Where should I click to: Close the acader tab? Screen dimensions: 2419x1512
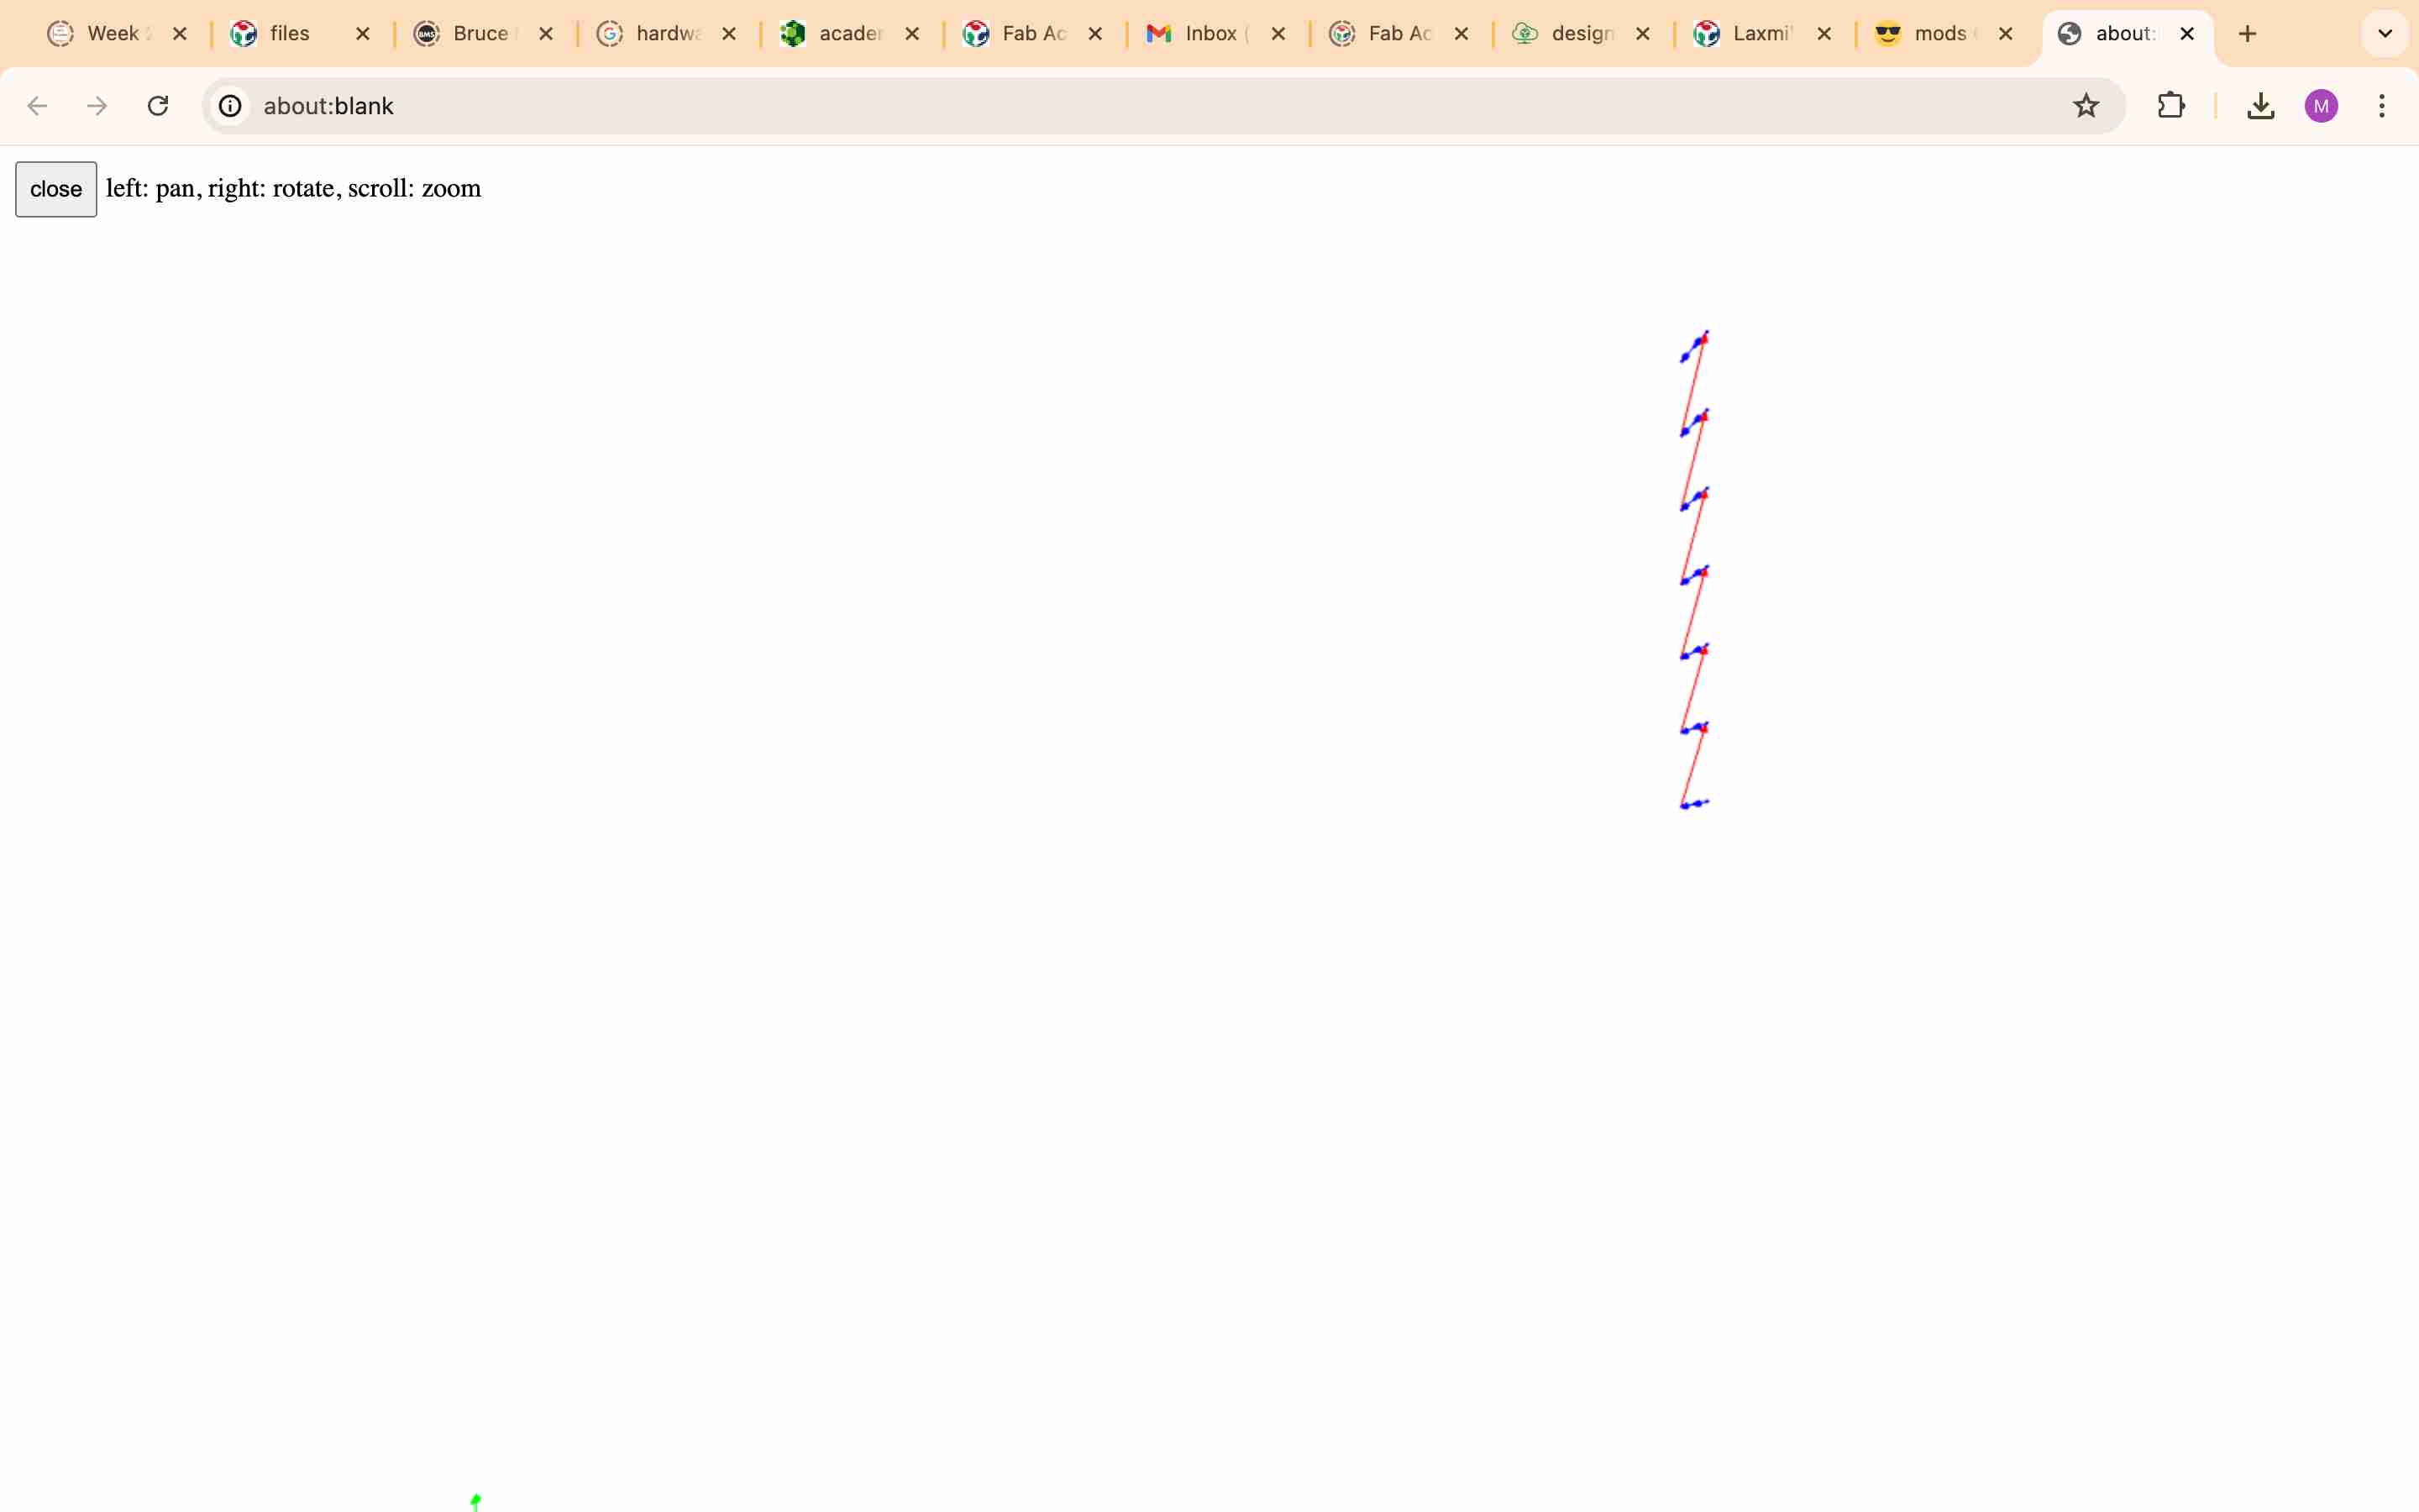[911, 34]
